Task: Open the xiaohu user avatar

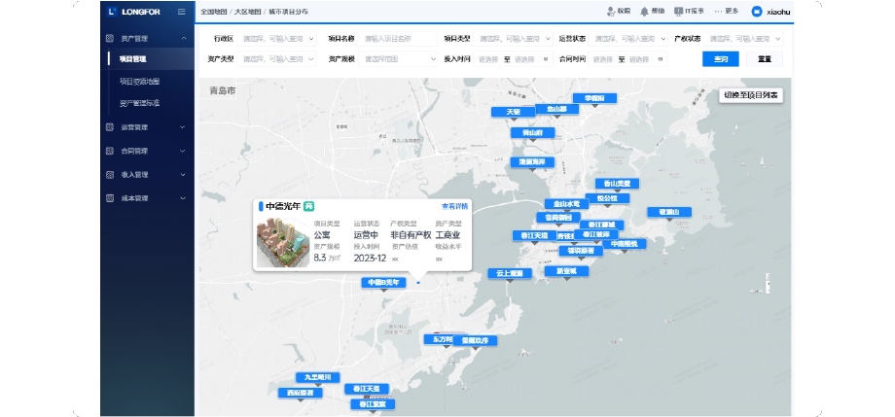Action: [757, 12]
